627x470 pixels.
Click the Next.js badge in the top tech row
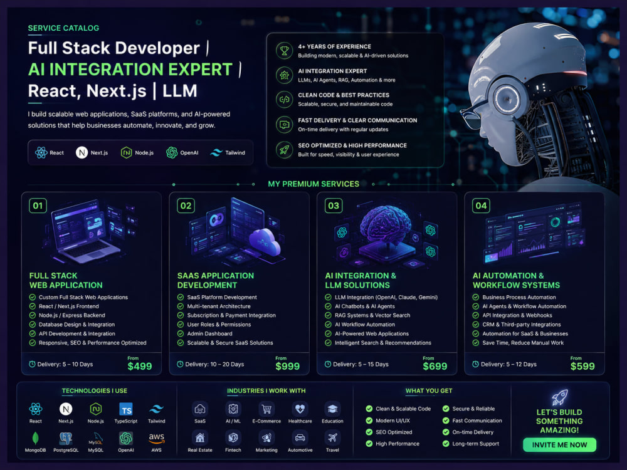point(92,153)
